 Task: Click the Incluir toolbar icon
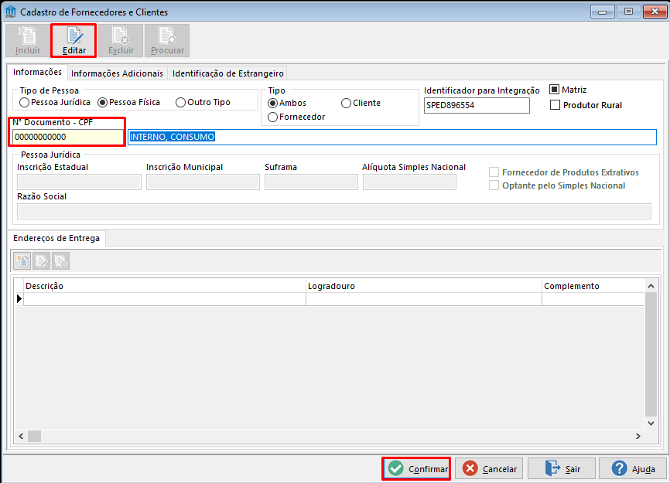coord(28,40)
